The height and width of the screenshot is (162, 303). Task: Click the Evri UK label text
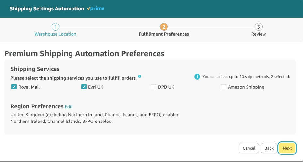96,87
